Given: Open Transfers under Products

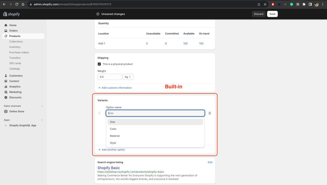Looking at the screenshot, I should coord(15,58).
